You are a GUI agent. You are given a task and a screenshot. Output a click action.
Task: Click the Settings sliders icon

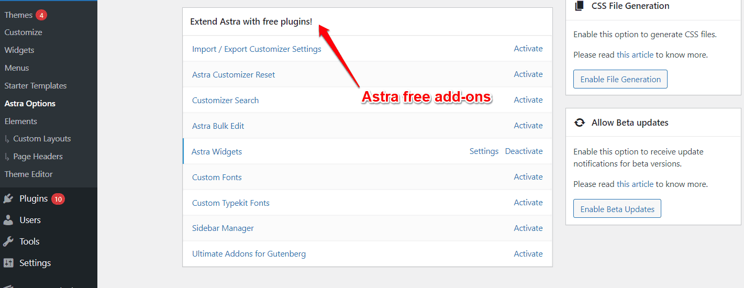click(x=8, y=263)
